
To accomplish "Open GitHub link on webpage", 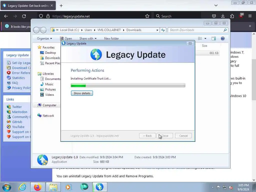I will pyautogui.click(x=17, y=122).
